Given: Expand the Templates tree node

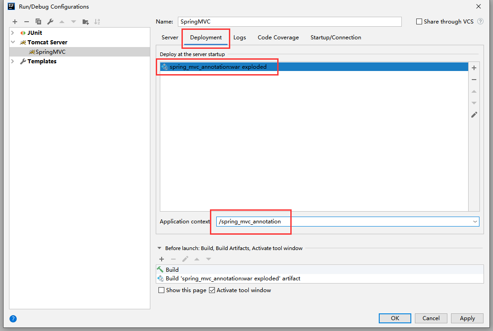Looking at the screenshot, I should click(13, 61).
